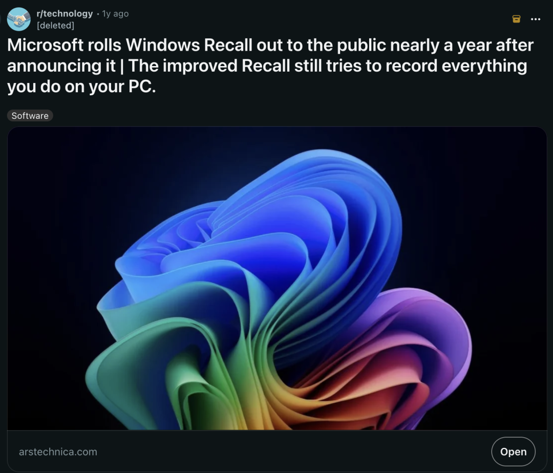Click the archive box icon beside the ellipsis
Screen dimensions: 553x473
(x=516, y=19)
